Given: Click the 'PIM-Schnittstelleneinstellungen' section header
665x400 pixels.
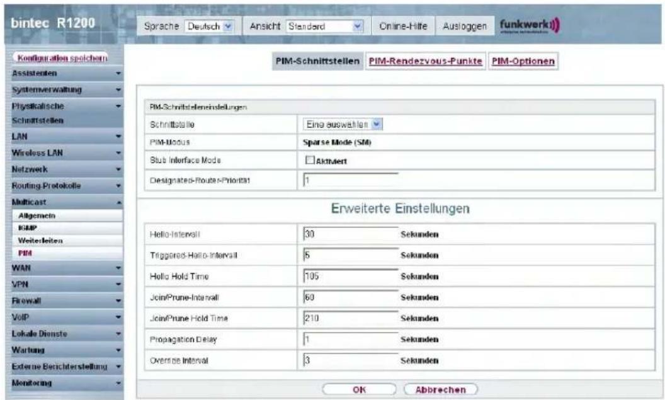Looking at the screenshot, I should (x=198, y=107).
